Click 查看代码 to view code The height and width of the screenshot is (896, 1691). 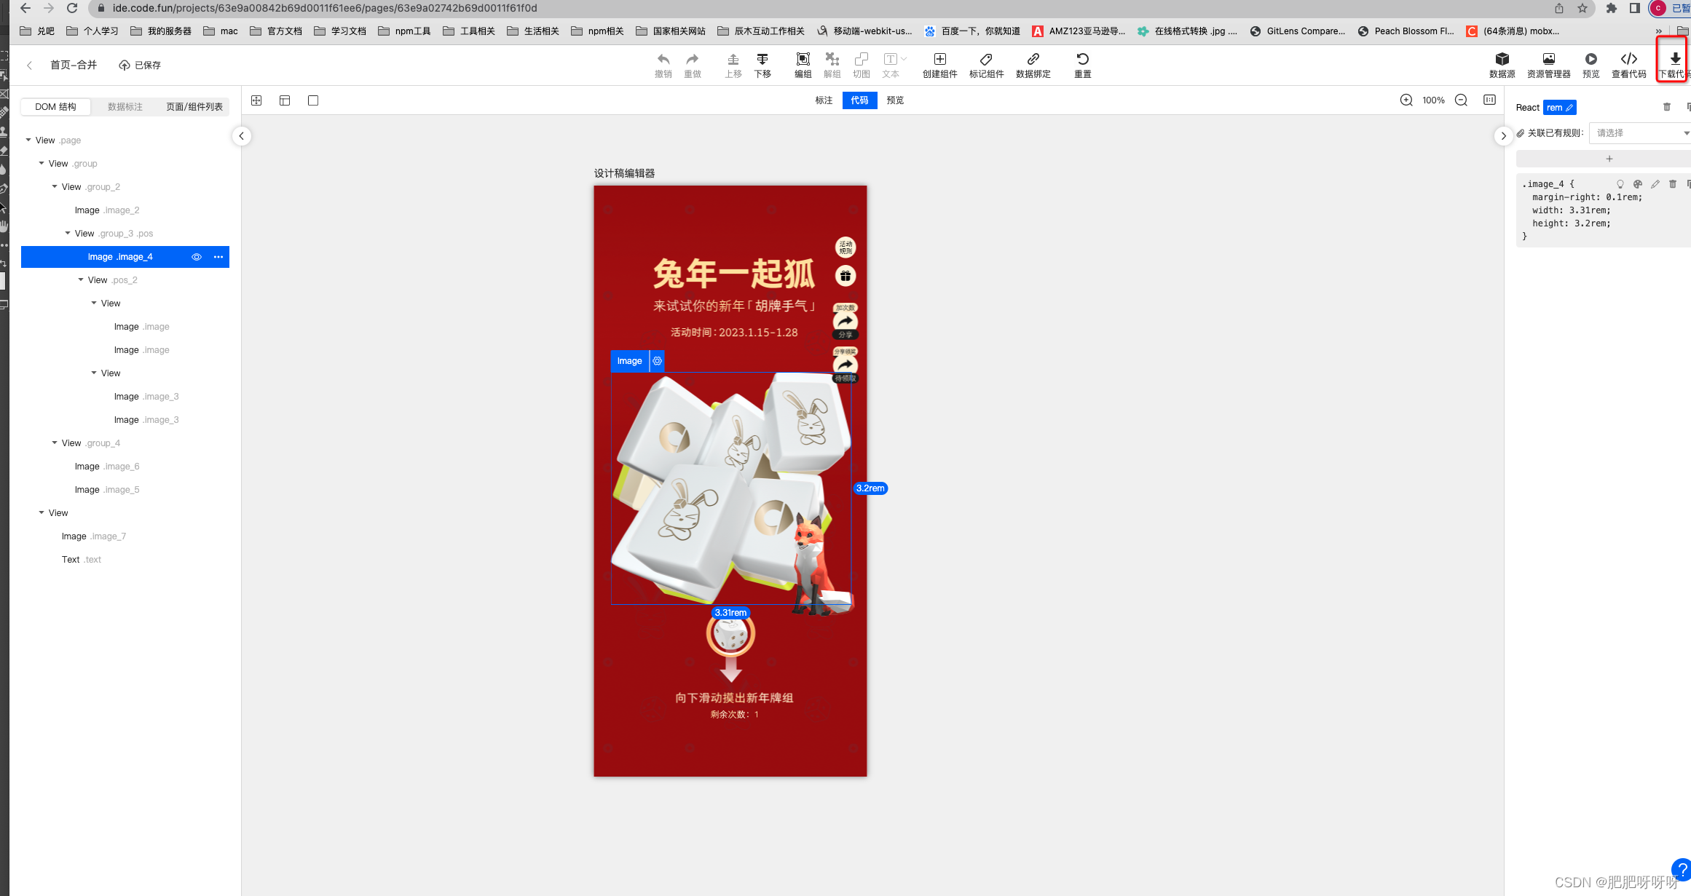pyautogui.click(x=1628, y=64)
